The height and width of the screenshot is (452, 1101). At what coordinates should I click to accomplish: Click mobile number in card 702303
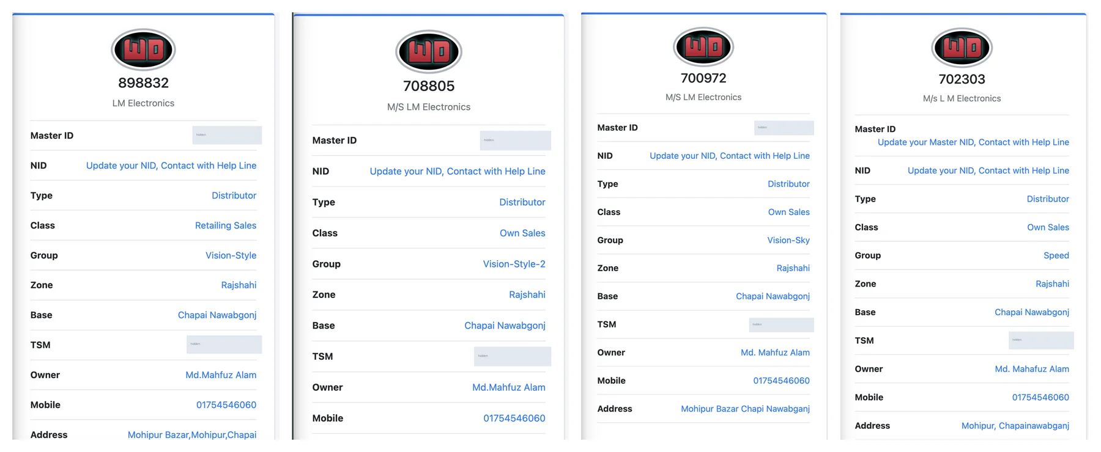coord(1040,398)
